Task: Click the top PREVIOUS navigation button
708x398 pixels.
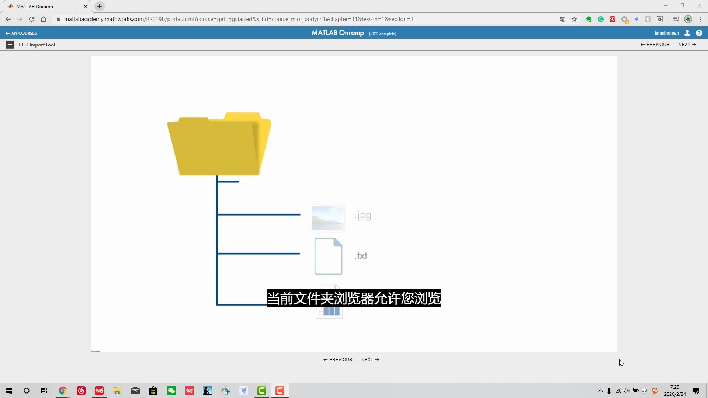Action: click(655, 45)
